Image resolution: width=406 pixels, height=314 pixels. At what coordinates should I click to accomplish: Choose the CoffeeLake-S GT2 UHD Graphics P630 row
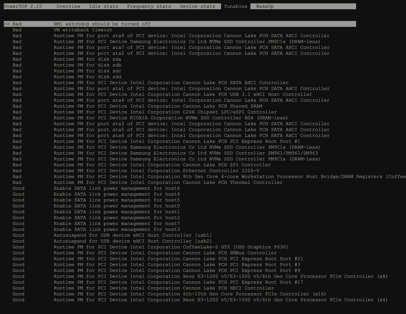pos(150,247)
